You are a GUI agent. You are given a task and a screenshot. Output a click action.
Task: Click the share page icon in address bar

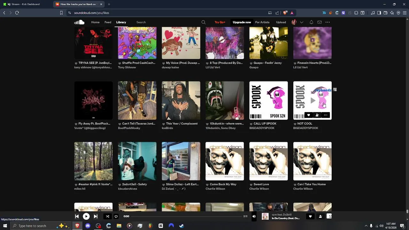click(277, 13)
